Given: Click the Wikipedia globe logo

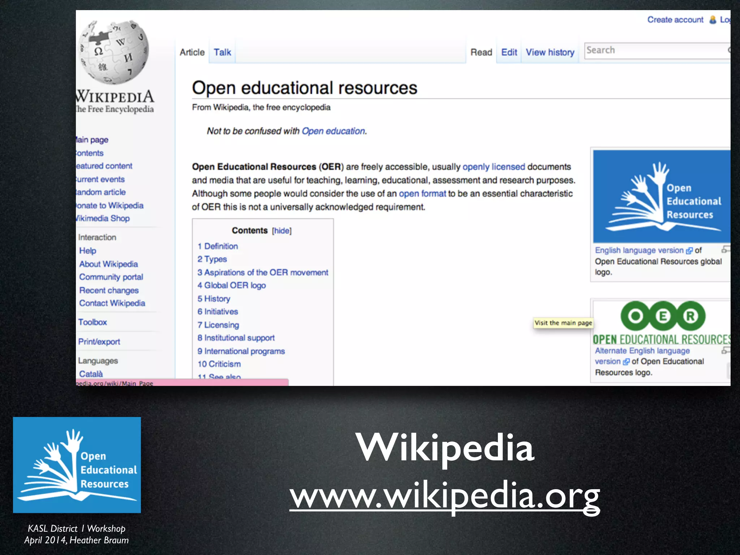Looking at the screenshot, I should tap(113, 52).
